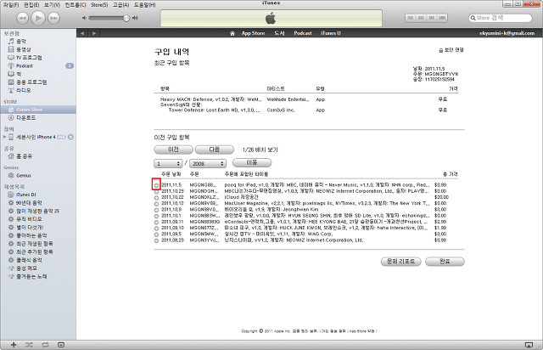Viewport: 543px width, 350px height.
Task: Switch to album list view button
Action: (421, 18)
